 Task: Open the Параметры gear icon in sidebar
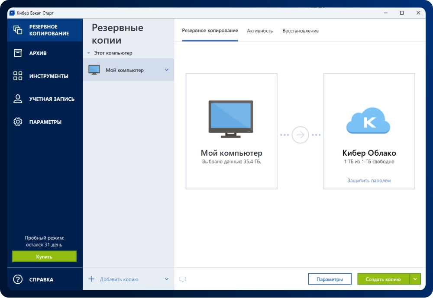[x=18, y=122]
